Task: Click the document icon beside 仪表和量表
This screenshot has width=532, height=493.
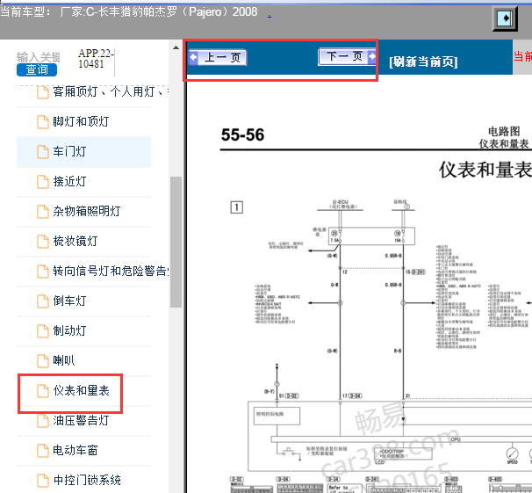Action: pos(43,391)
